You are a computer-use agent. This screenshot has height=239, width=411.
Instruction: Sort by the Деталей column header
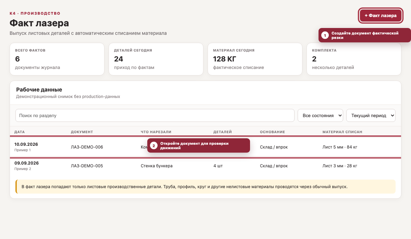(x=223, y=132)
